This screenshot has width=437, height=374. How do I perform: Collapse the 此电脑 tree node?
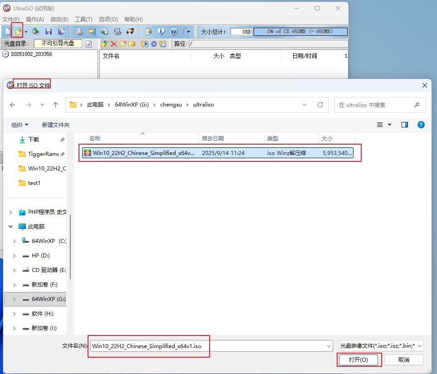click(x=11, y=227)
